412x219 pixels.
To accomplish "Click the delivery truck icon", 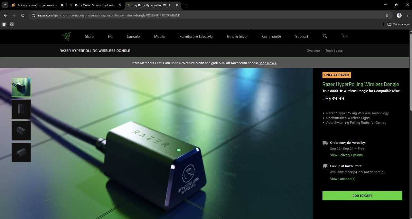I will click(325, 143).
